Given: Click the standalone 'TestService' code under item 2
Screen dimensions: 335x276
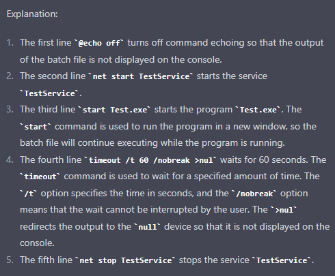Looking at the screenshot, I should coord(50,93).
